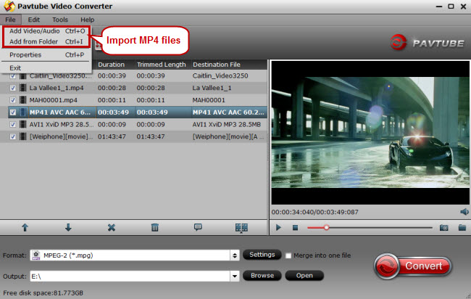Click the film icon for the MP41 AVC AAC row
471x299 pixels.
[x=23, y=112]
